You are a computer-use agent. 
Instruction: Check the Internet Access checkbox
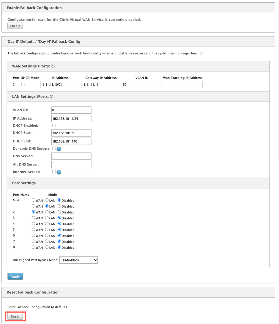[x=54, y=172]
